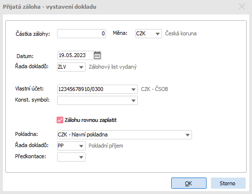Screen dimensions: 252x194
Task: Confirm the dialog with OK
Action: pos(189,183)
